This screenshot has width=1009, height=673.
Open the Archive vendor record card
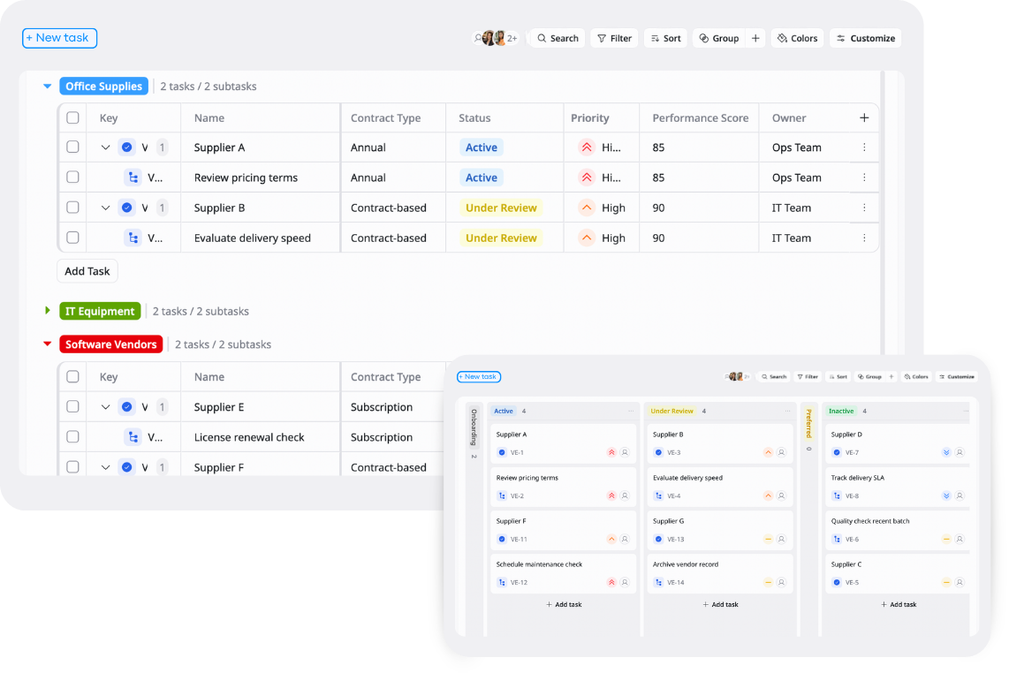719,572
